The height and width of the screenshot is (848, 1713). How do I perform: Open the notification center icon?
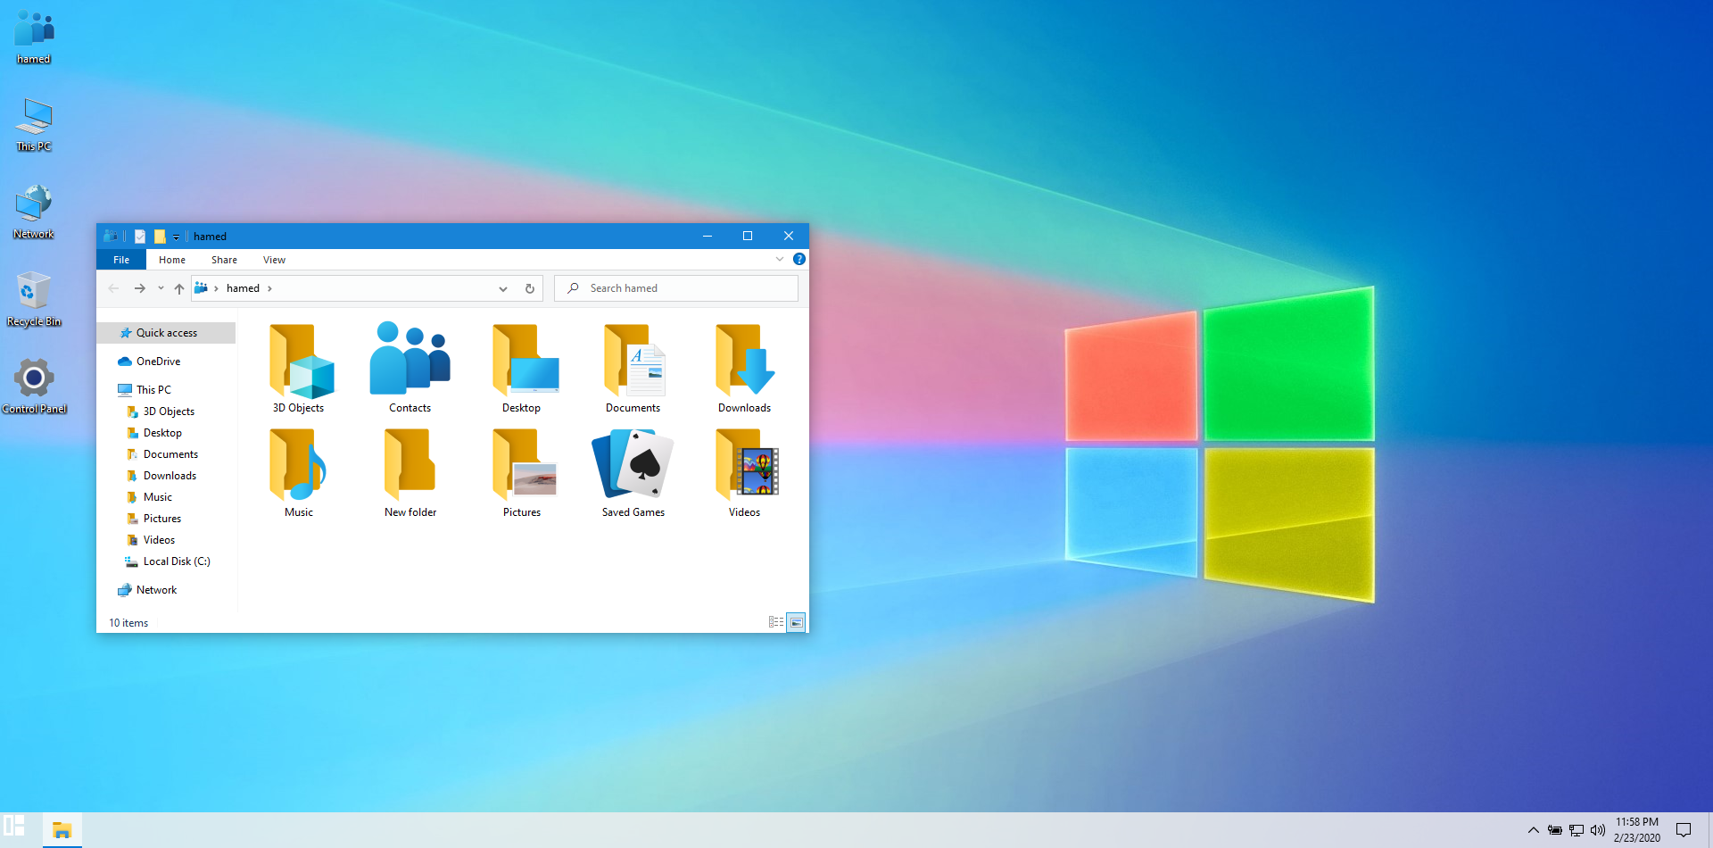[x=1684, y=830]
